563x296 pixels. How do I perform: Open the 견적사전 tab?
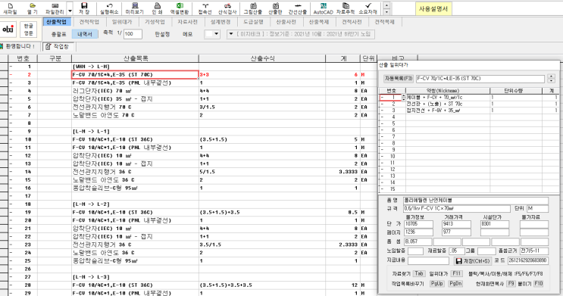[352, 22]
